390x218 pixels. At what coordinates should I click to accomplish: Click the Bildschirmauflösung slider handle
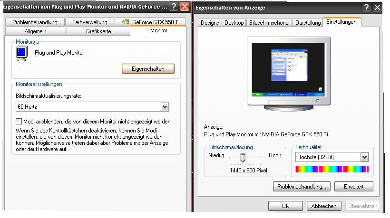tap(243, 157)
